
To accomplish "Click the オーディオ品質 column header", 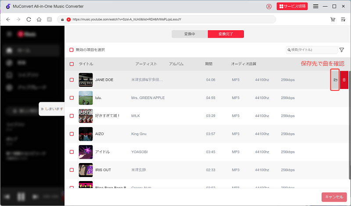I will point(244,64).
